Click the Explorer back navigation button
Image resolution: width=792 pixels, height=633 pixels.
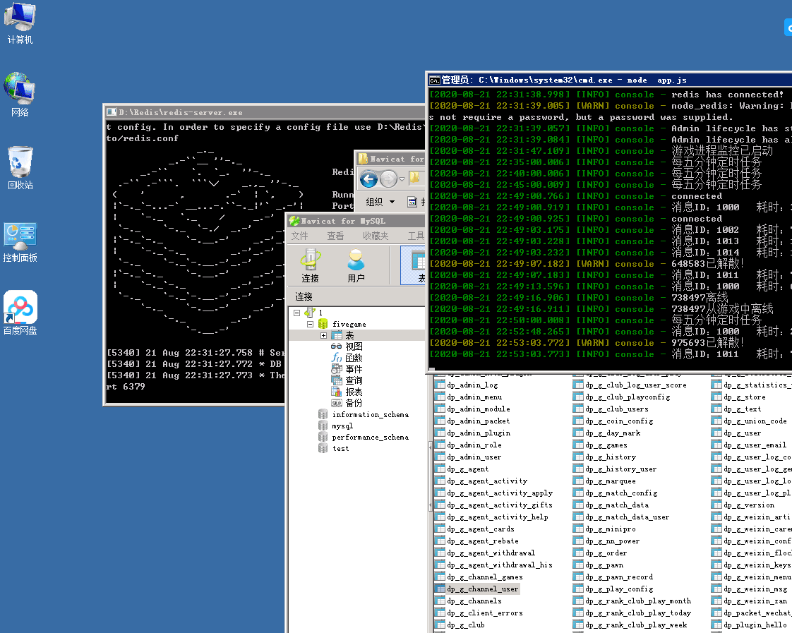tap(368, 179)
